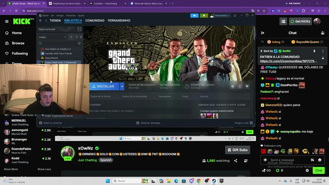Image resolution: width=329 pixels, height=185 pixels.
Task: Open Gestionar descargas in Steam
Action: click(x=148, y=123)
